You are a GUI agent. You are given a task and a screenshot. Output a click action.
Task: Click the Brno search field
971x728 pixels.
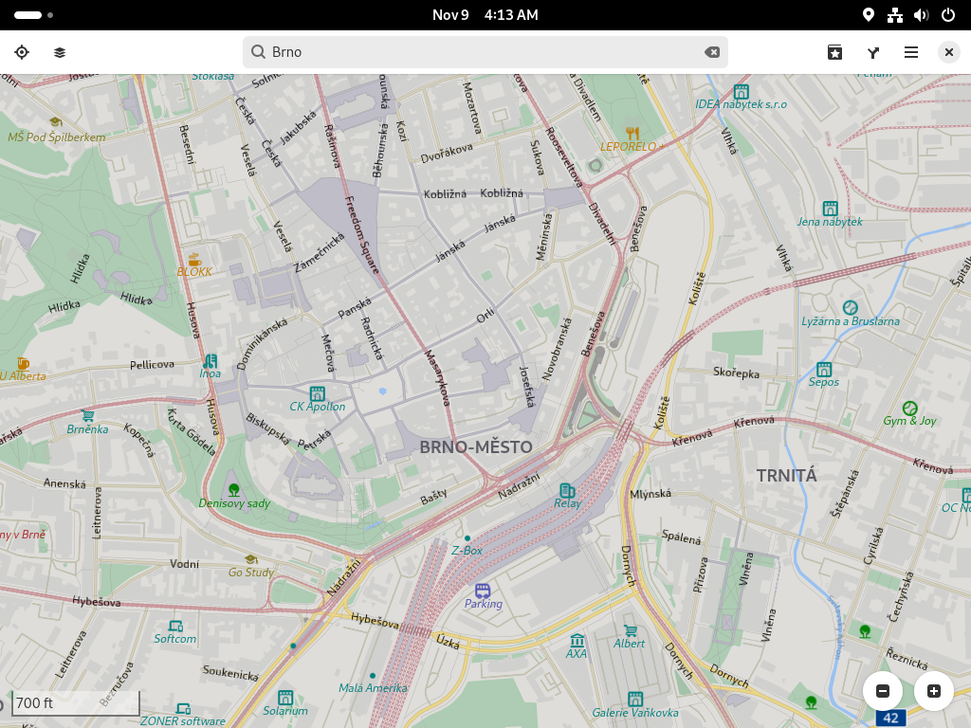click(485, 52)
